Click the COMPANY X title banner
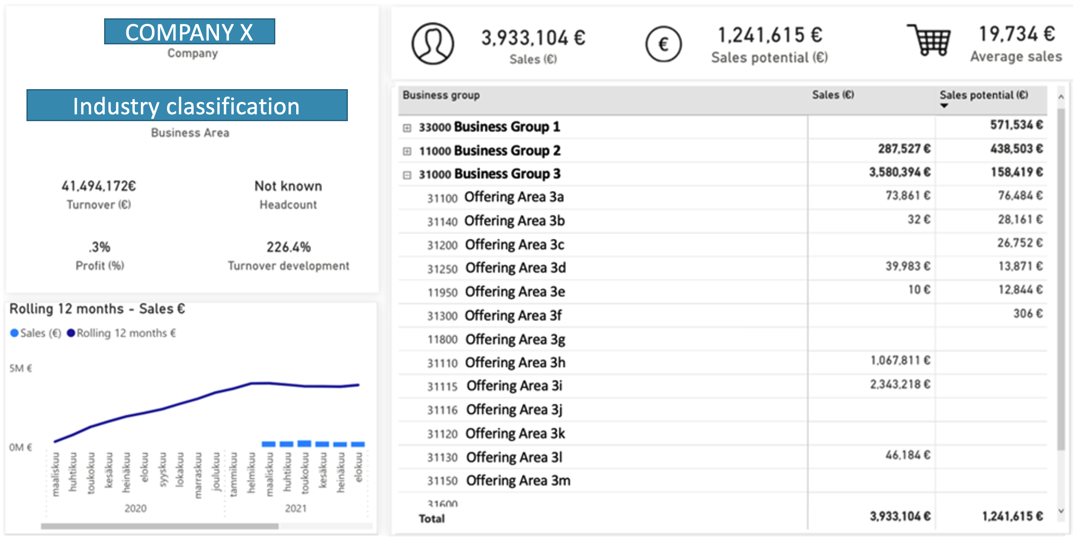 [190, 32]
